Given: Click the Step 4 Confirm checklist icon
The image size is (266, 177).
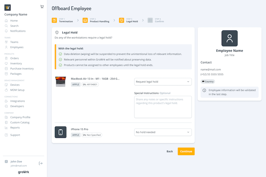Looking at the screenshot, I should [x=150, y=20].
